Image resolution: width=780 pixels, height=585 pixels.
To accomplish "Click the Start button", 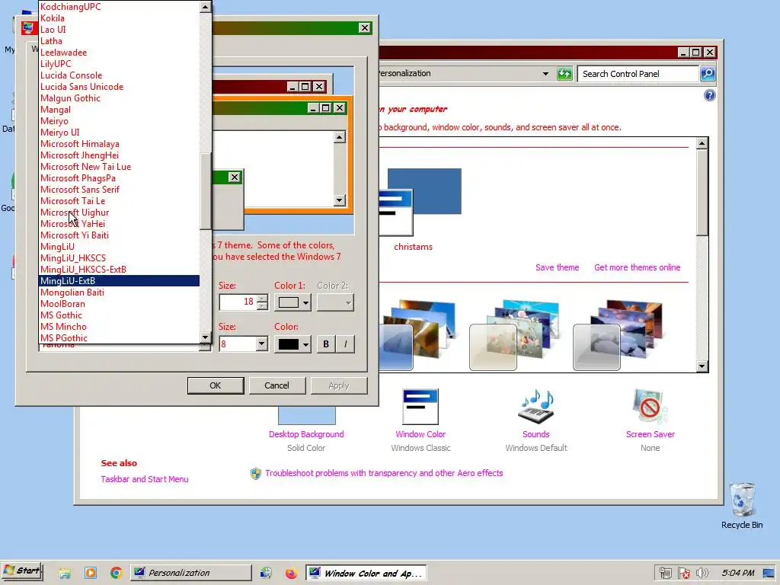I will coord(22,571).
